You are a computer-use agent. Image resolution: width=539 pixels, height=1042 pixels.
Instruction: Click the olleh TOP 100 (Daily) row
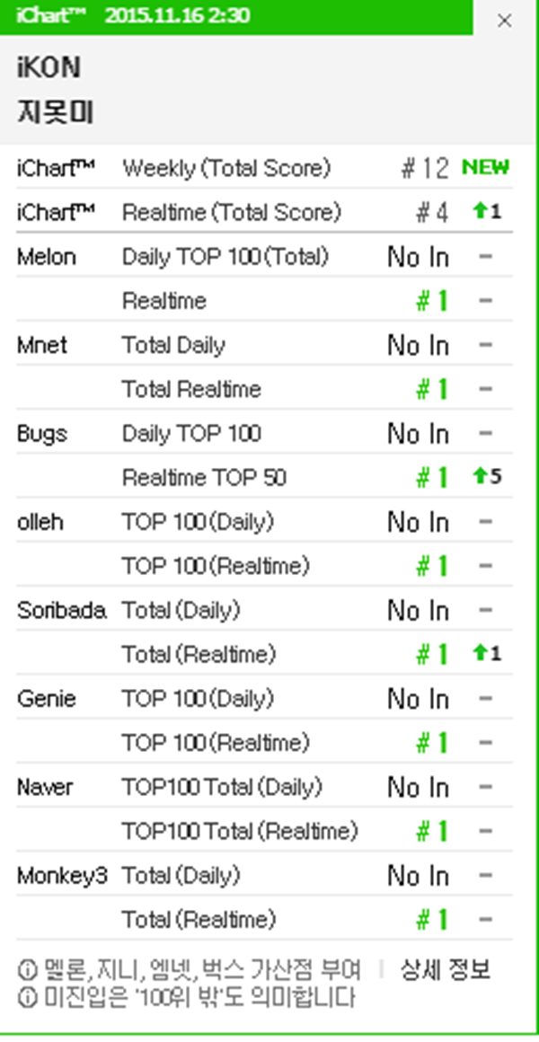pos(198,521)
